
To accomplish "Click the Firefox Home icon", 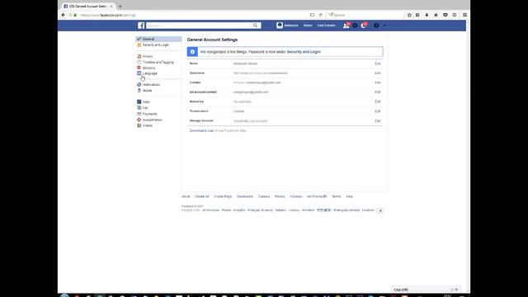I will 436,15.
